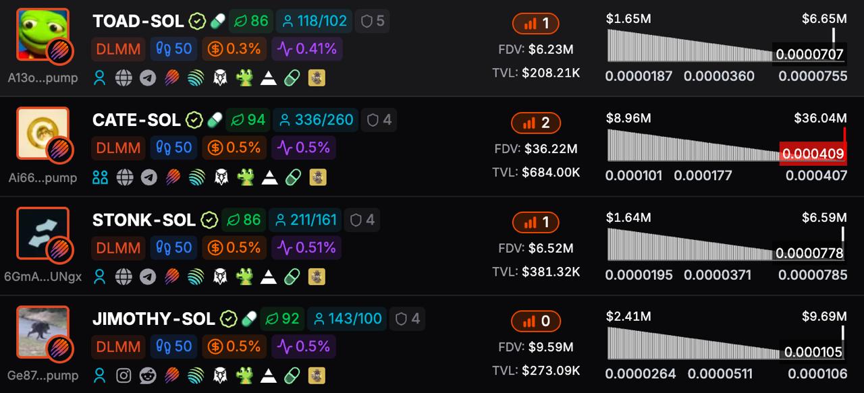Image resolution: width=864 pixels, height=393 pixels.
Task: Click the teal striped sphere icon in JIMOTHY-SOL row
Action: [x=196, y=375]
